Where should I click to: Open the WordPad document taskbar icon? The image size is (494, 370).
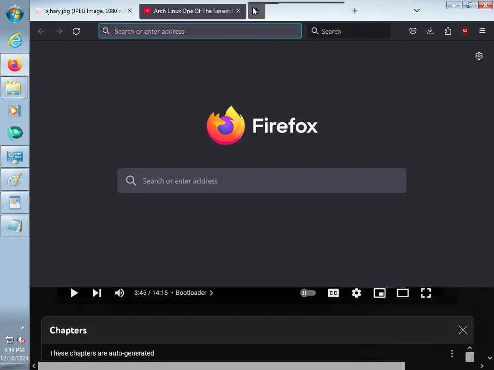coord(15,203)
